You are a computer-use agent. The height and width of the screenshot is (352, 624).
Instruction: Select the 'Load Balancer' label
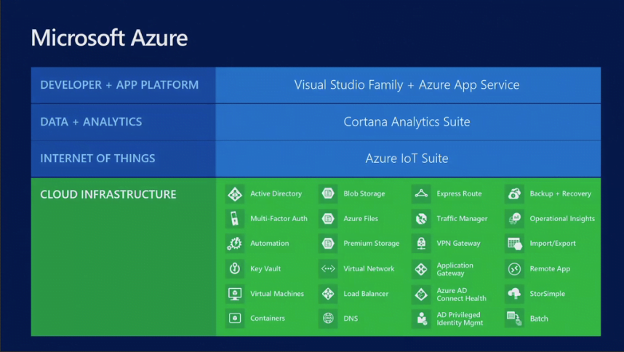[366, 294]
